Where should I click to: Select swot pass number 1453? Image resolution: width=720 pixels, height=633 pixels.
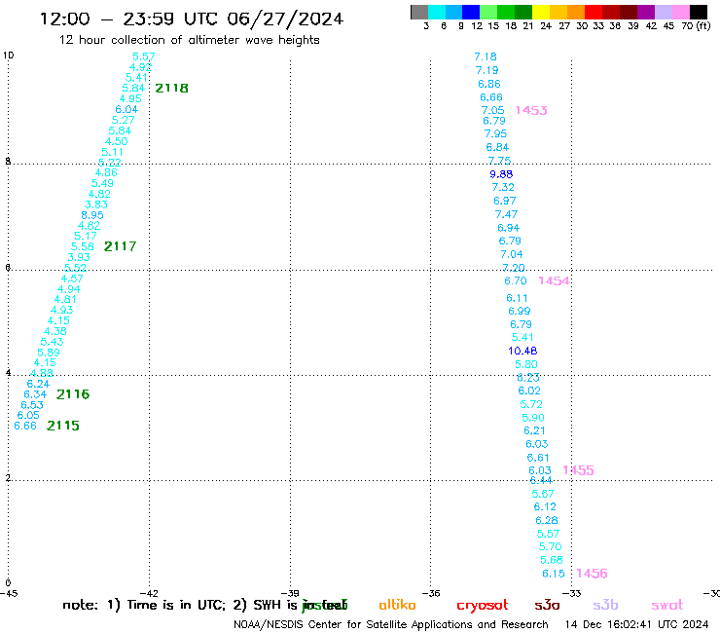(x=531, y=110)
